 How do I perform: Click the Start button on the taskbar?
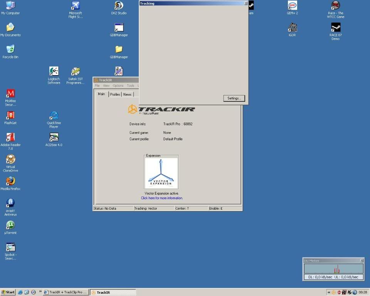(8, 292)
